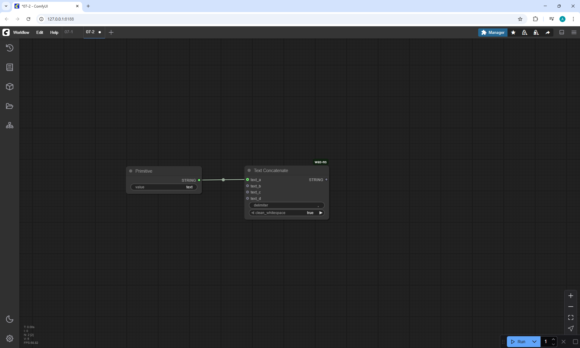
Task: Open the Manager button
Action: 492,32
